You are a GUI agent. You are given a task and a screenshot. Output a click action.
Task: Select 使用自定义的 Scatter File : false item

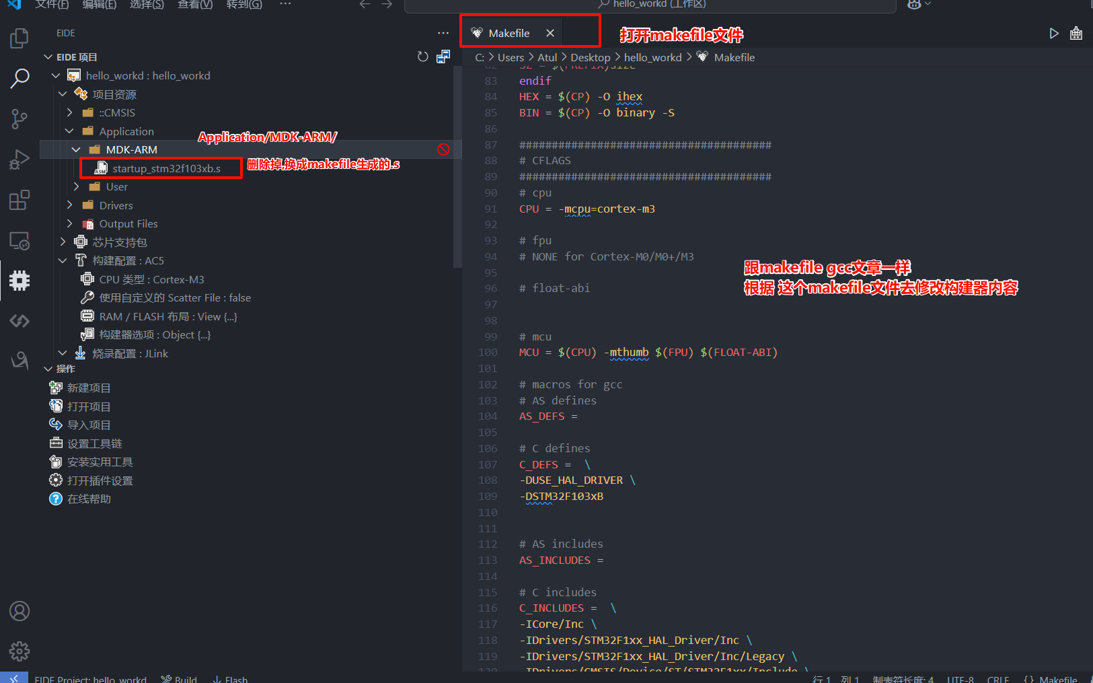175,297
